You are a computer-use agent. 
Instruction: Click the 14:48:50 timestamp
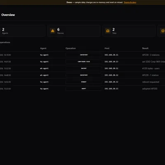coord(5,75)
